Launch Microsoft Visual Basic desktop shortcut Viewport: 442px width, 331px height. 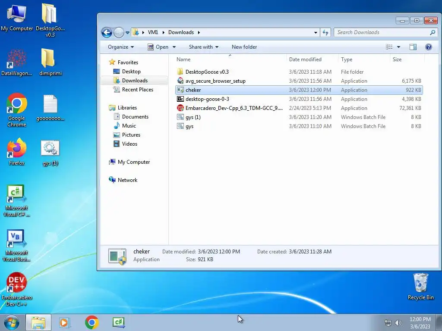(17, 246)
